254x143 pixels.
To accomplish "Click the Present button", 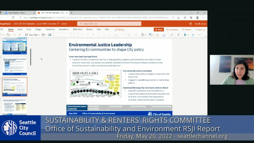I will [x=187, y=29].
